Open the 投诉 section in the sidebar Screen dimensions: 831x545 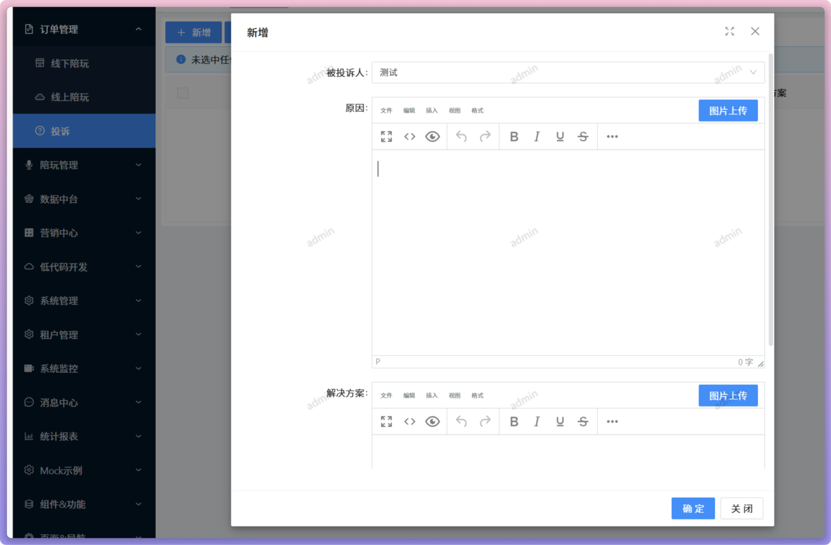84,131
